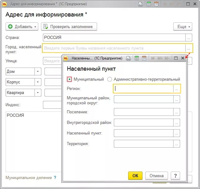Click the РОССИЯ text in address summary area
This screenshot has height=189, width=200.
coord(15,115)
